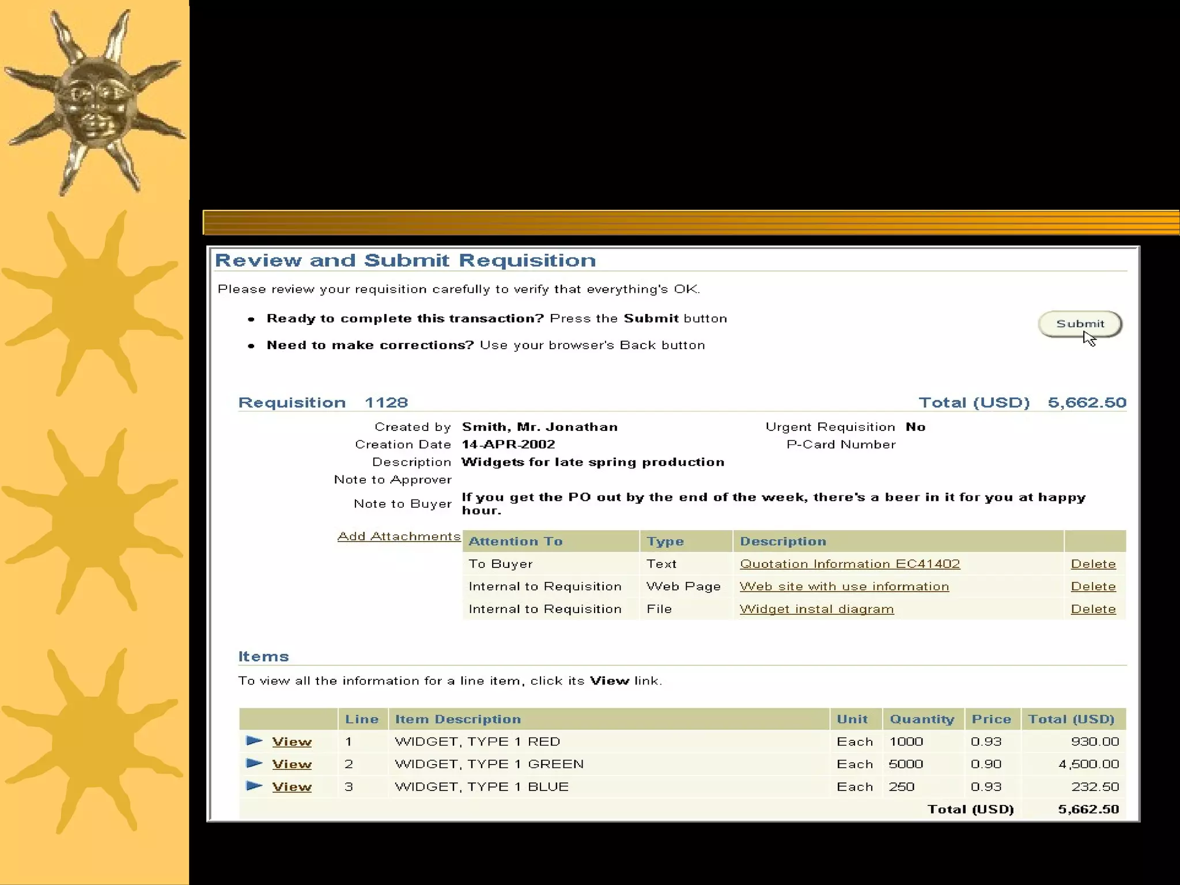Click the Quantity column header
The width and height of the screenshot is (1180, 885).
[x=922, y=719]
